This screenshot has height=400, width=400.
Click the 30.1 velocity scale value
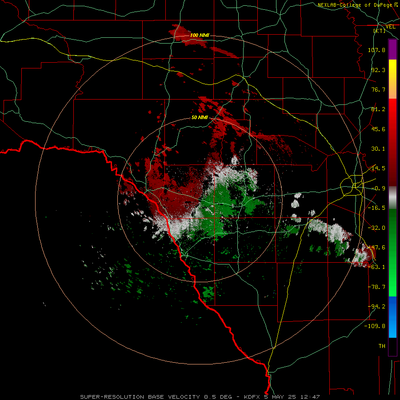[x=378, y=149]
